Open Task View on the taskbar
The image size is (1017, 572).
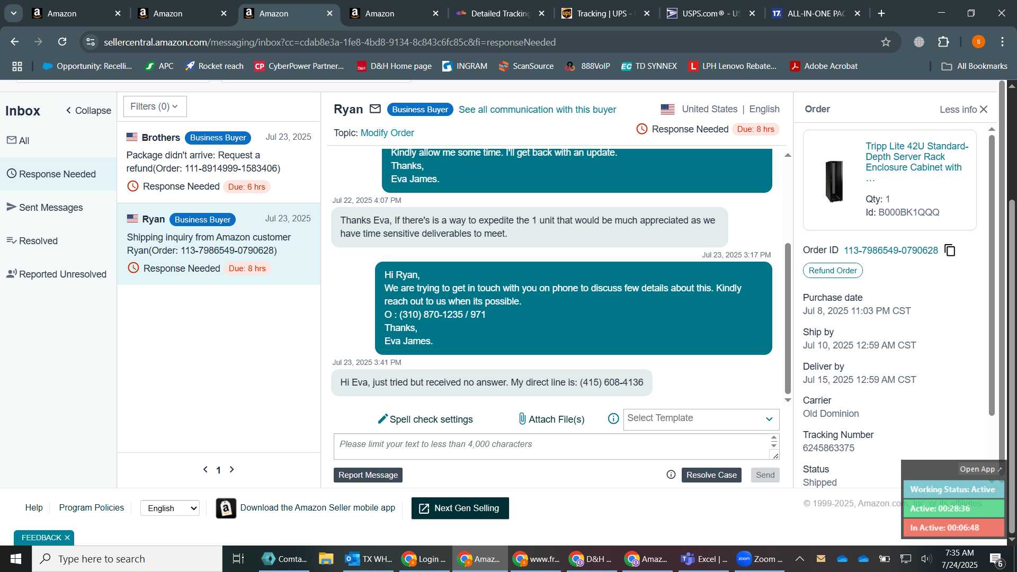point(238,559)
